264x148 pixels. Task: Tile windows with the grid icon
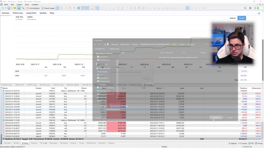(79, 8)
